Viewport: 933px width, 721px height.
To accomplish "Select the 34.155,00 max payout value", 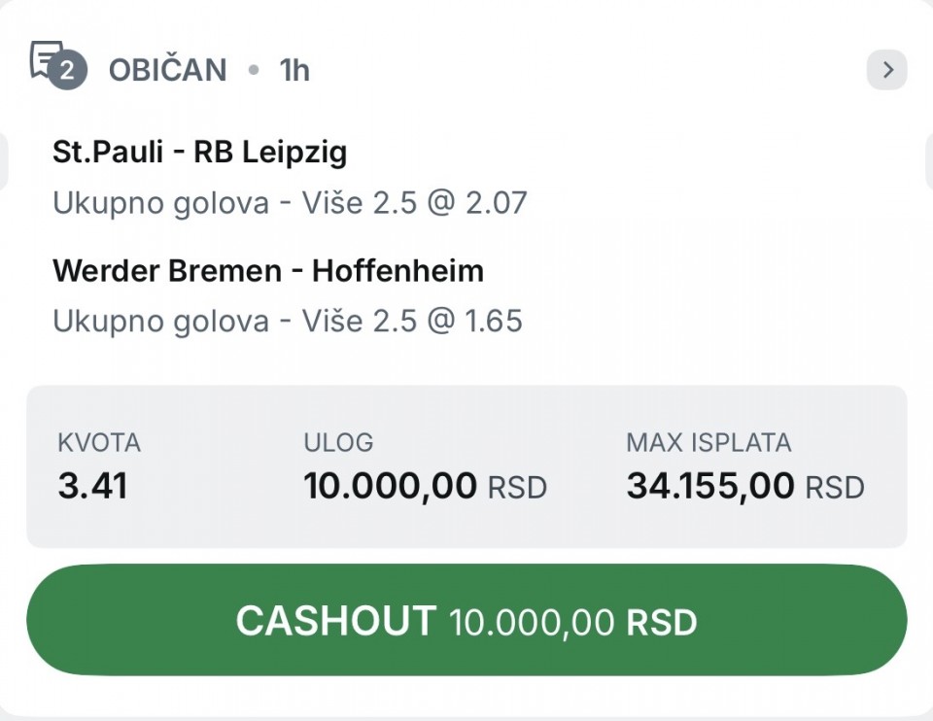I will 710,486.
